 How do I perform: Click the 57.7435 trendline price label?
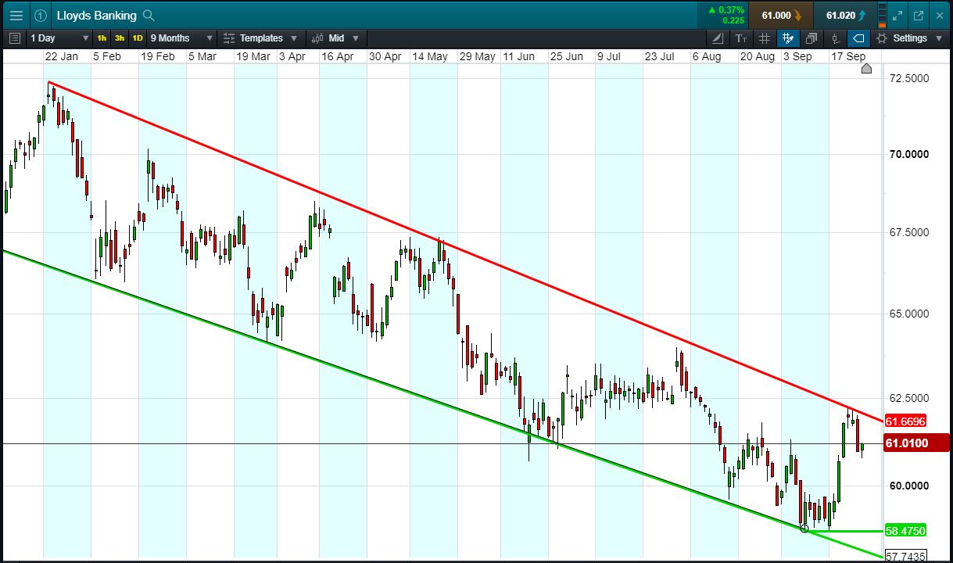click(905, 556)
